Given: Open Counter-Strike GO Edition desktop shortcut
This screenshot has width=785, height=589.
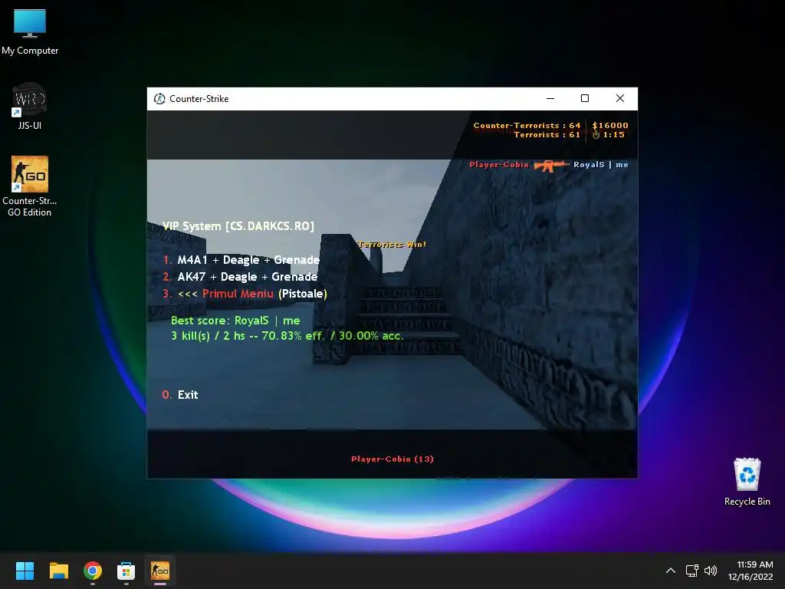Looking at the screenshot, I should (x=30, y=186).
